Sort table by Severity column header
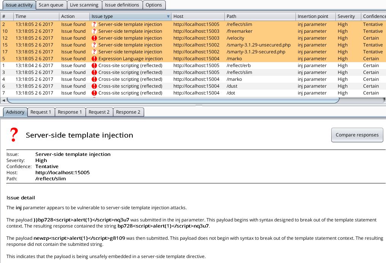 click(346, 16)
